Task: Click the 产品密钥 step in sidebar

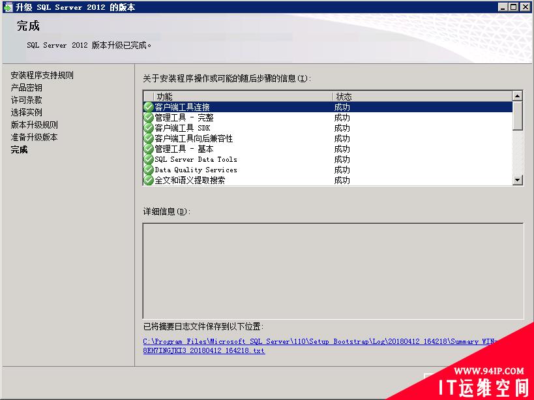Action: click(x=26, y=87)
